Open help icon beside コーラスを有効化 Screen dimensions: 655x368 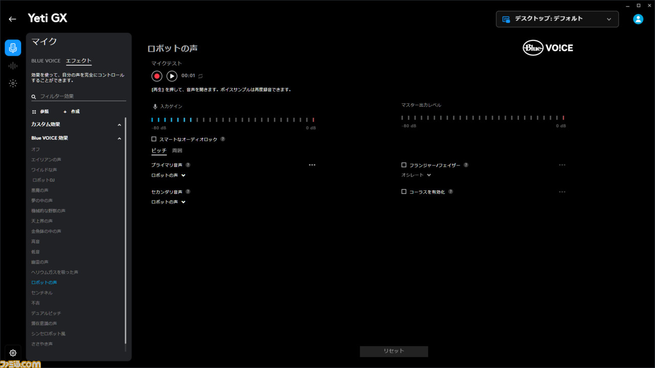(450, 191)
